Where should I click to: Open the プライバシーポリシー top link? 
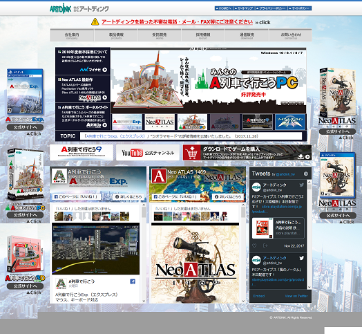[271, 8]
